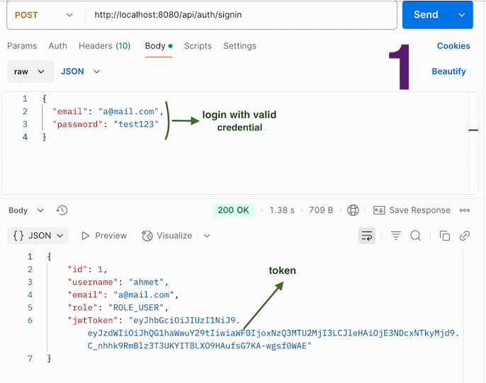Screen dimensions: 486x383
Task: Click the token segment starting eyJzdWIiOiJhQG1haWwu
Action: [273, 333]
